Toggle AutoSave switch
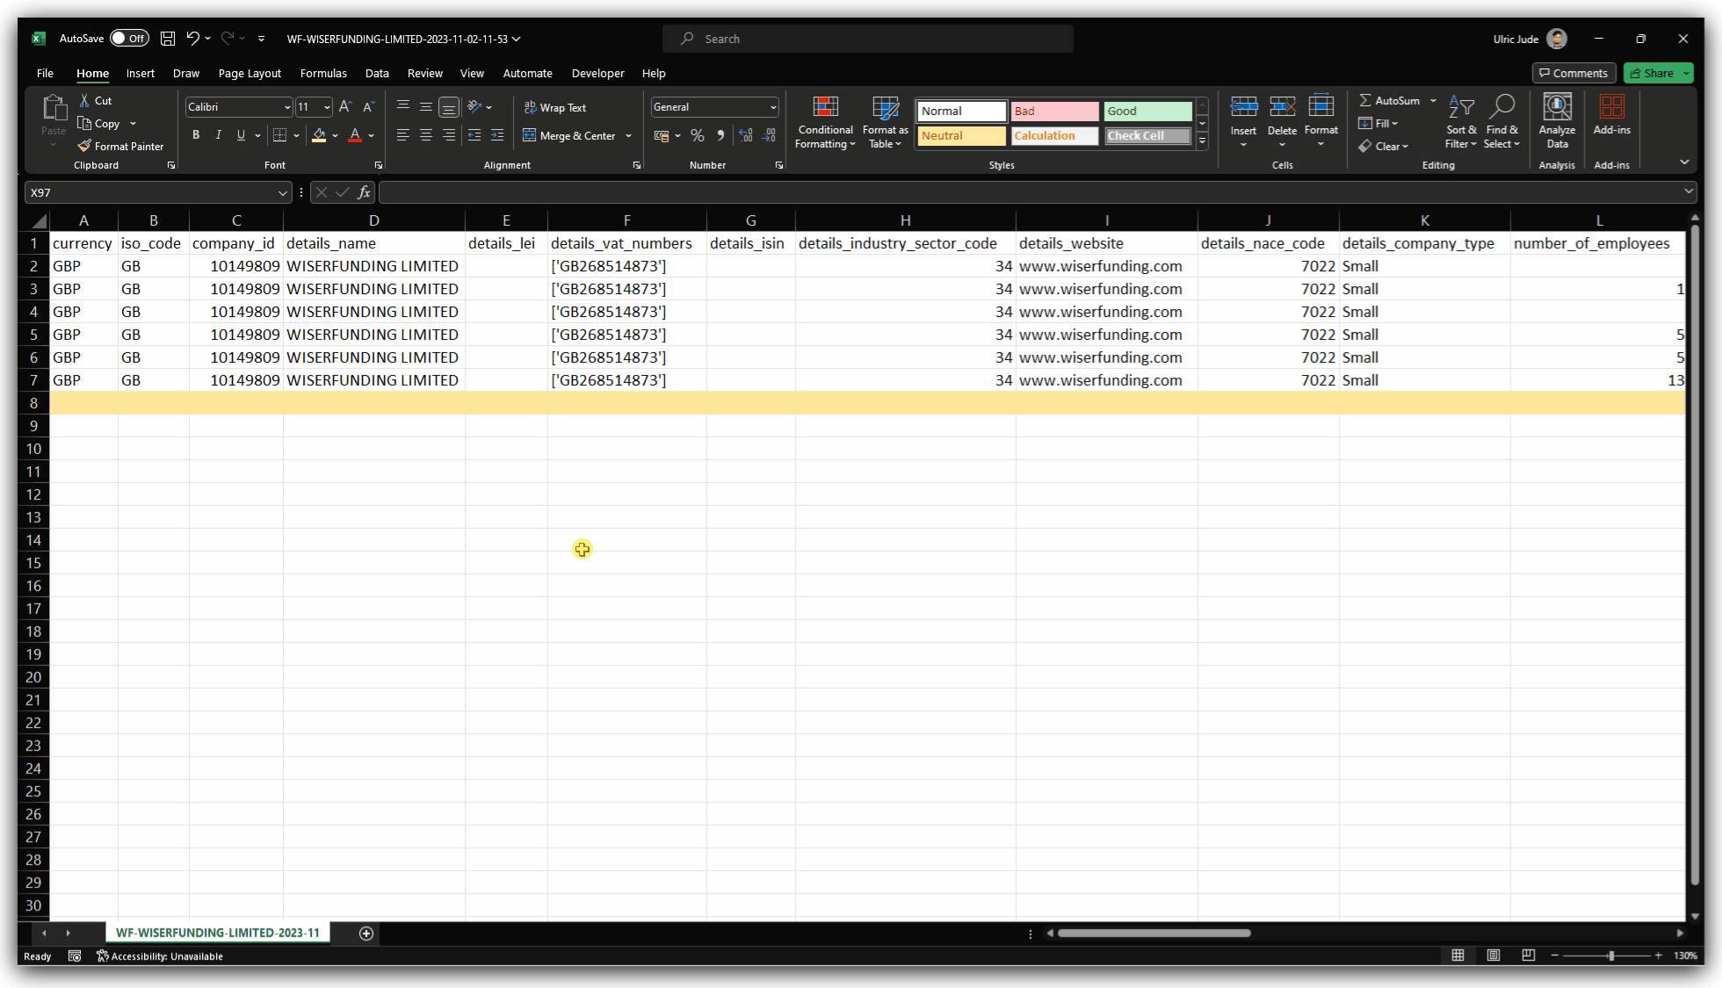The height and width of the screenshot is (988, 1722). [x=130, y=39]
